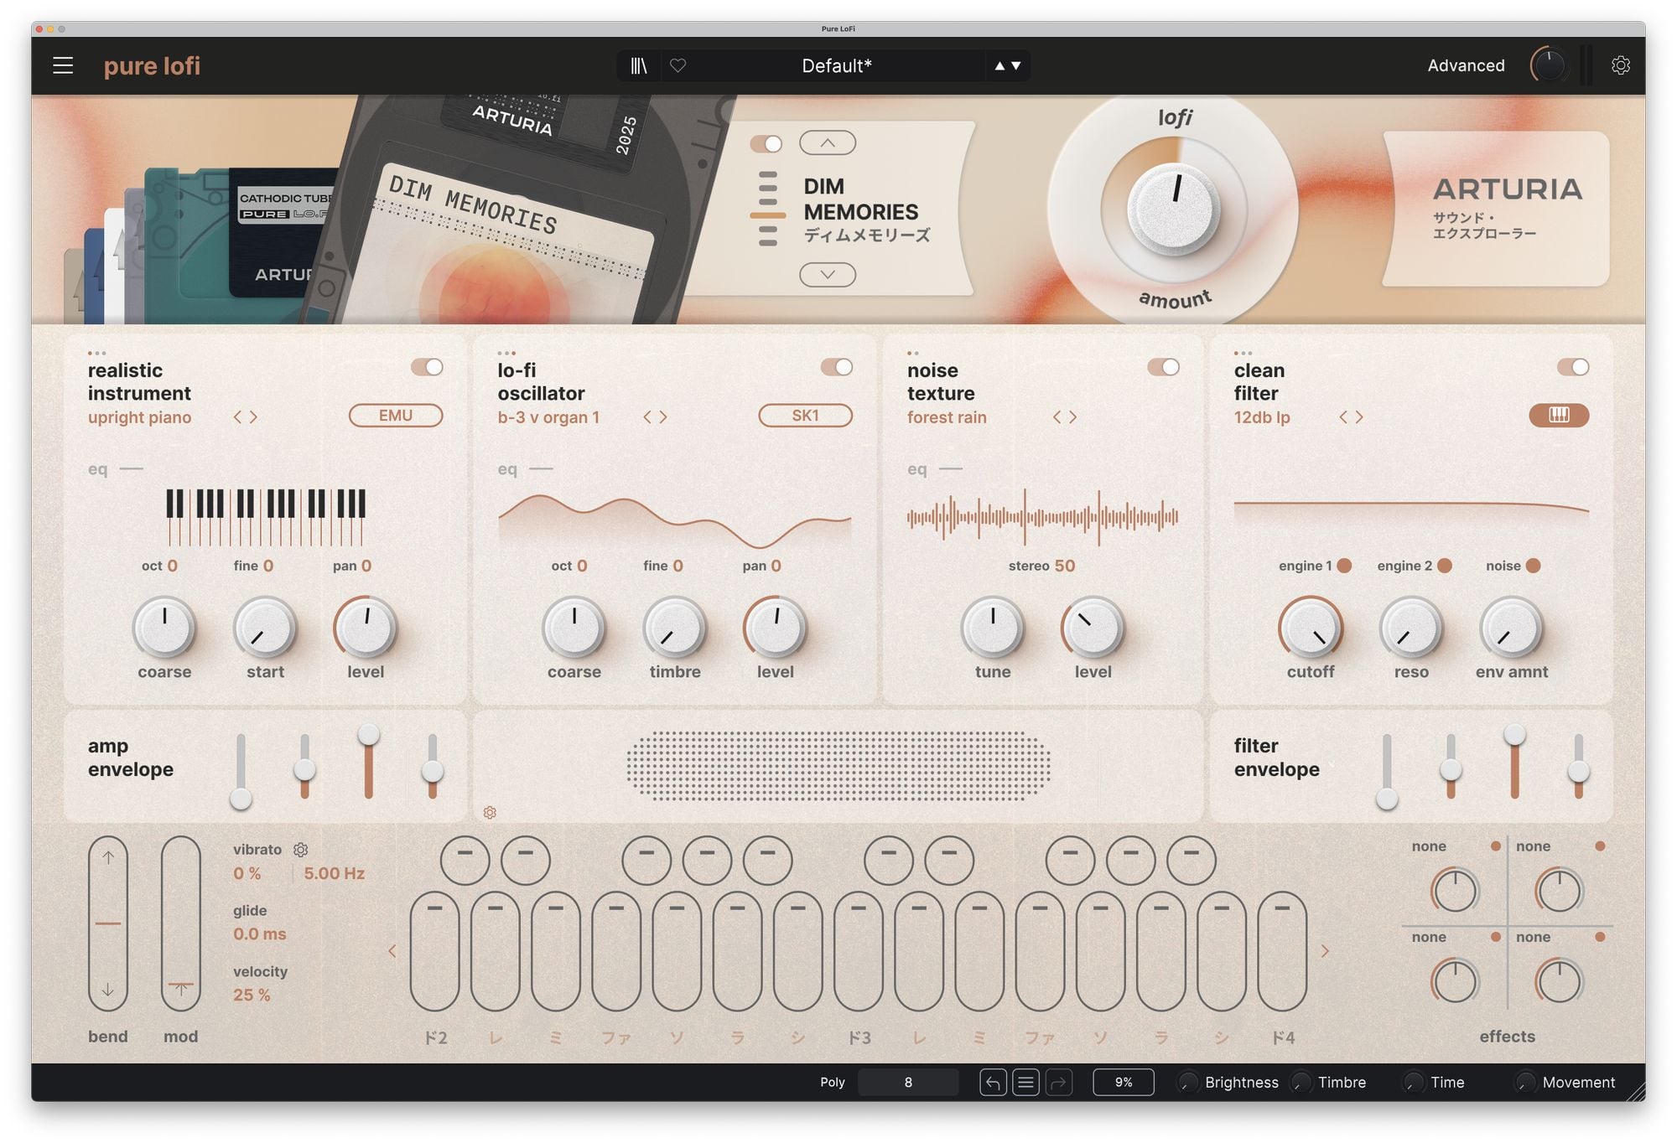Viewport: 1677px width, 1143px height.
Task: Click the SK1 mode button
Action: point(805,416)
